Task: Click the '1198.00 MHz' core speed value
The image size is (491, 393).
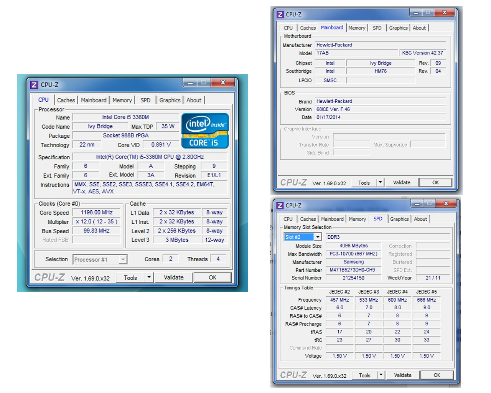Action: point(97,212)
